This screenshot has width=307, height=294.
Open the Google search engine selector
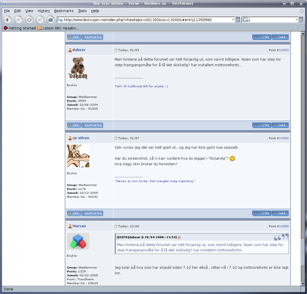[x=246, y=20]
